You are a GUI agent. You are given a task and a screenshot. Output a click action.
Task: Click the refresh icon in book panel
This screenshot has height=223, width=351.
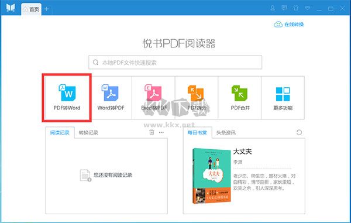[299, 132]
